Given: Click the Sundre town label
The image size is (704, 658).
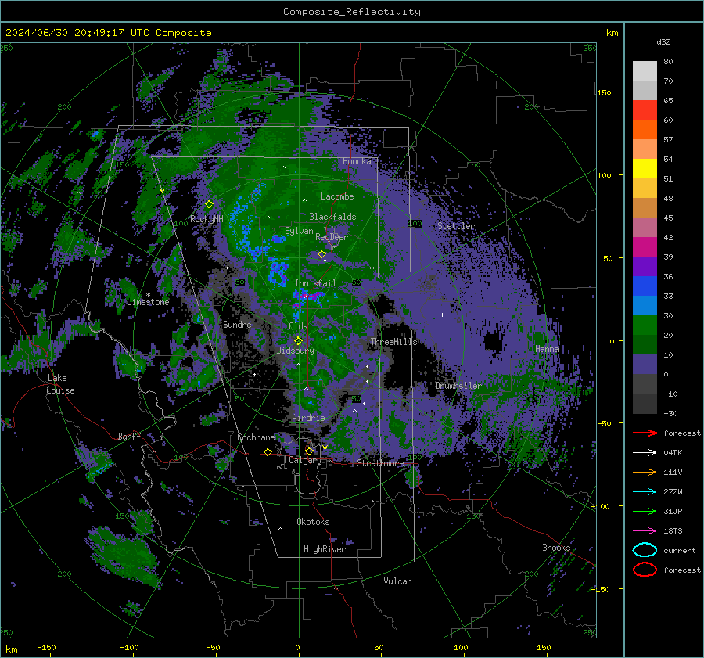Looking at the screenshot, I should [237, 324].
